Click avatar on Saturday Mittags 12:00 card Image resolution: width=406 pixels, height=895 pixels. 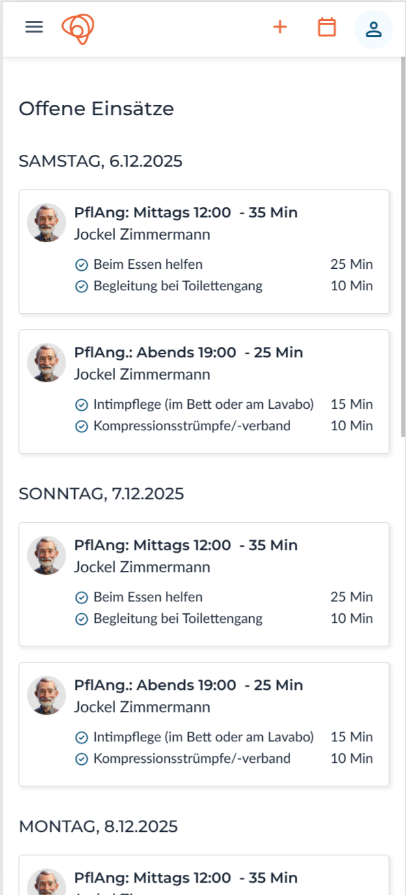click(x=46, y=223)
